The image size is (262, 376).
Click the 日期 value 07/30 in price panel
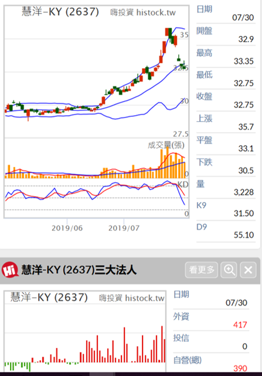243,18
